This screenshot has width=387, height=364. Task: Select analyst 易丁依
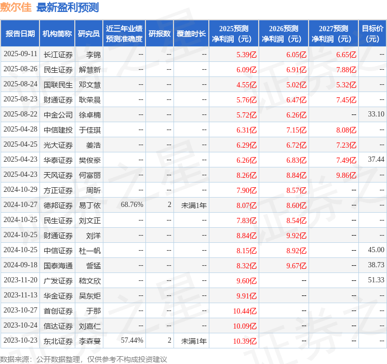coord(89,205)
